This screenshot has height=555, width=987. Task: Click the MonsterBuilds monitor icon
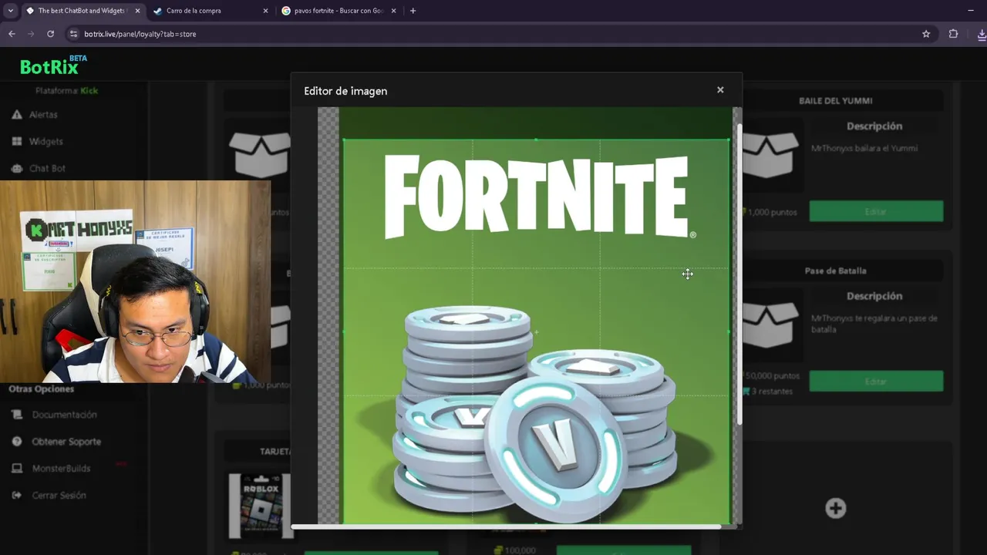click(x=16, y=468)
